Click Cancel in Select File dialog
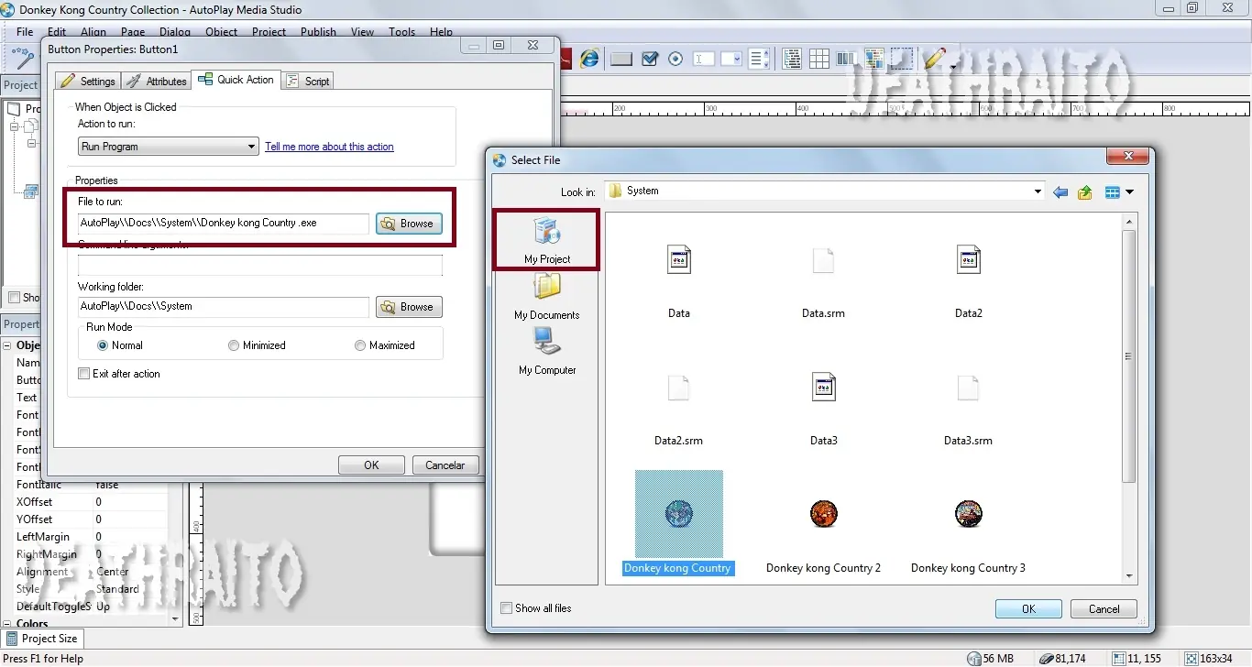This screenshot has height=667, width=1252. pyautogui.click(x=1104, y=609)
